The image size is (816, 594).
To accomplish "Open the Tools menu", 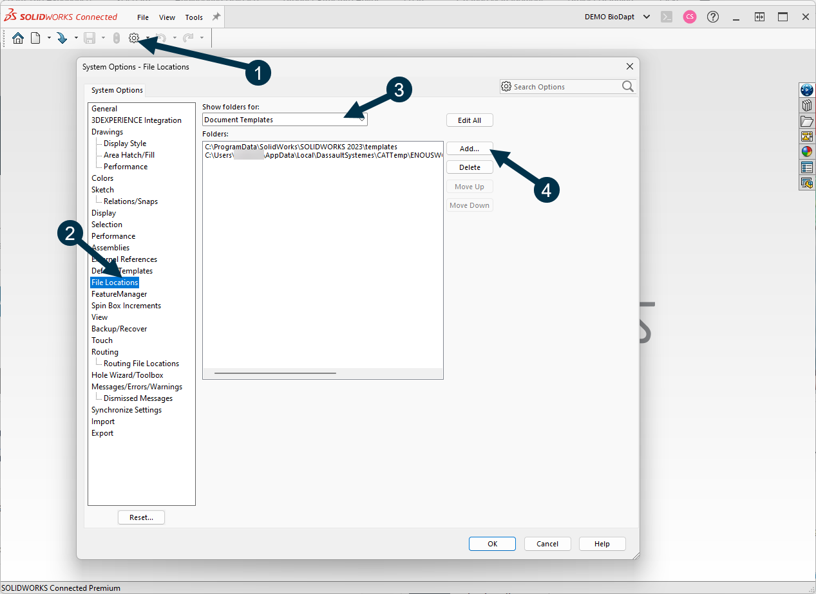I will pos(194,17).
